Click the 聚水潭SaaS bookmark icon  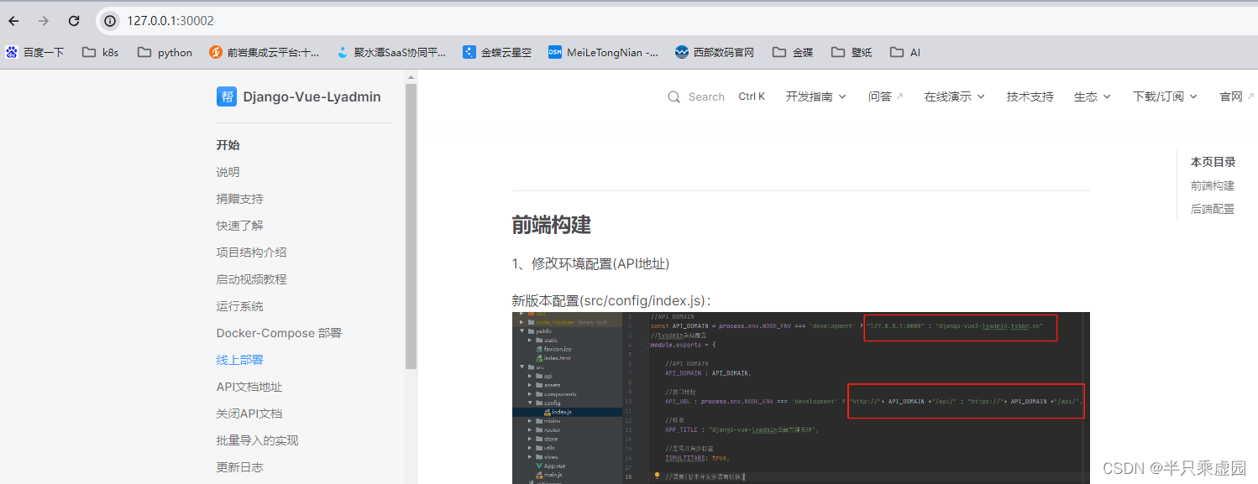341,51
